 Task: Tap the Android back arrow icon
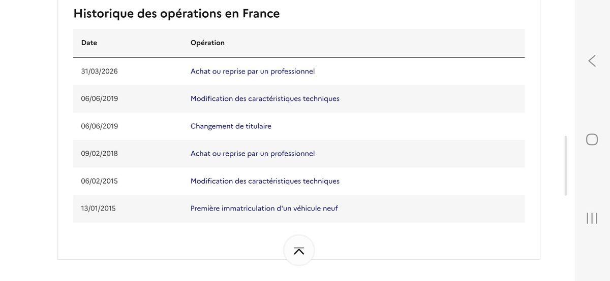click(592, 61)
